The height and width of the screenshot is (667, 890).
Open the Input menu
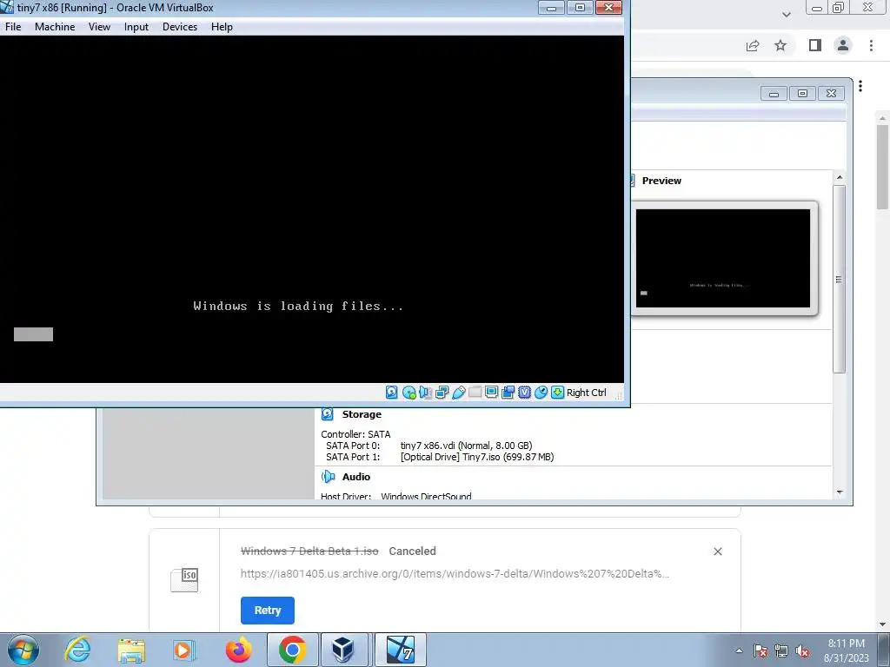(x=136, y=27)
